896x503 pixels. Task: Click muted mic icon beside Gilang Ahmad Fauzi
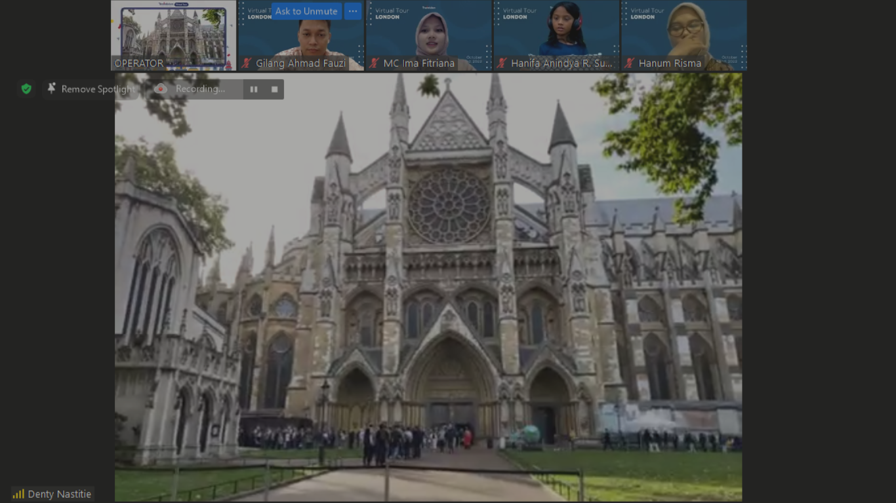click(x=247, y=64)
